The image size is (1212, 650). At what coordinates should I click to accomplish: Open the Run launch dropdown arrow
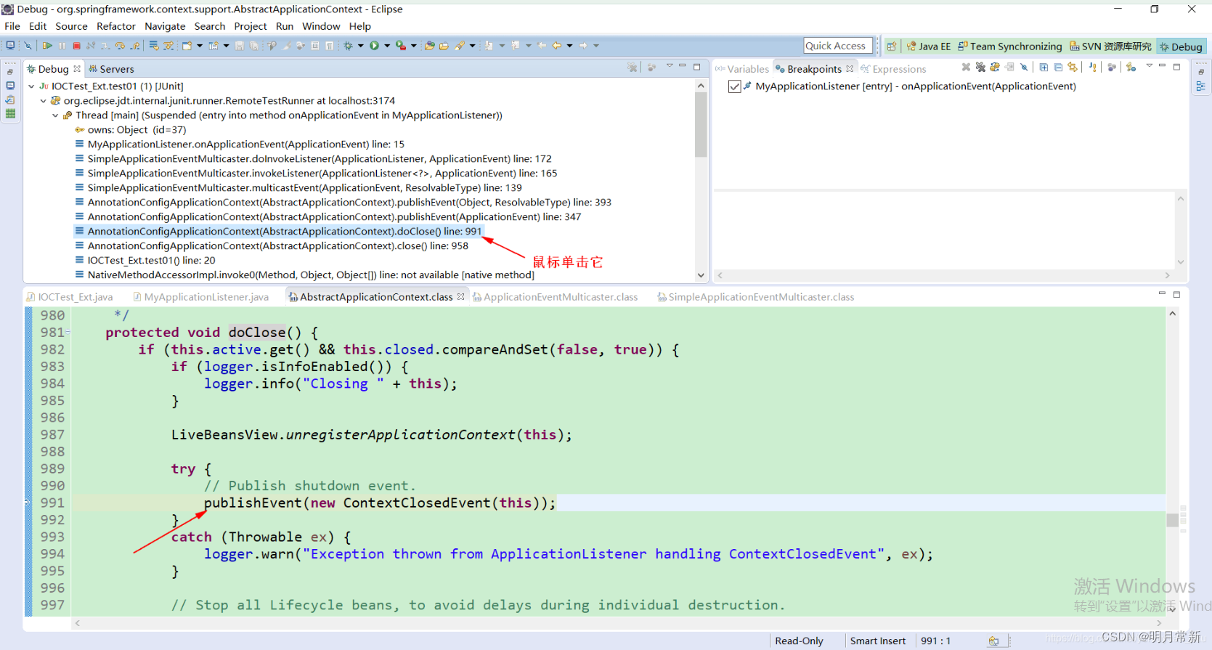coord(387,46)
